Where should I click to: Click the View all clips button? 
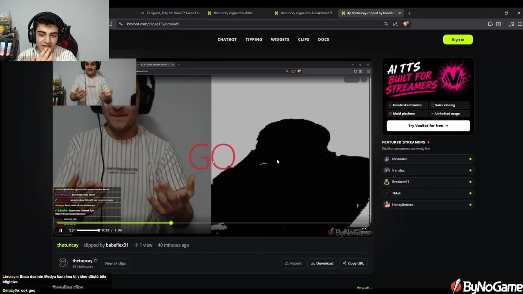115,263
